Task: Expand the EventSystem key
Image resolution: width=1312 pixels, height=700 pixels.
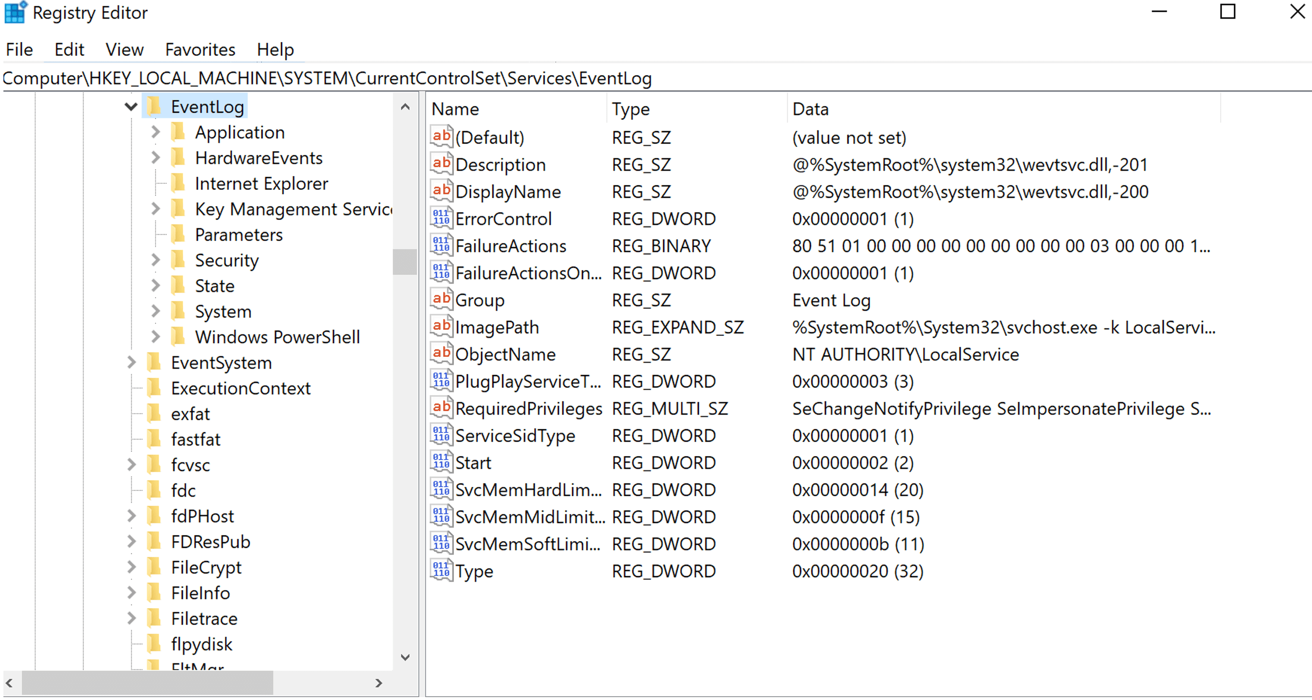Action: pyautogui.click(x=132, y=362)
